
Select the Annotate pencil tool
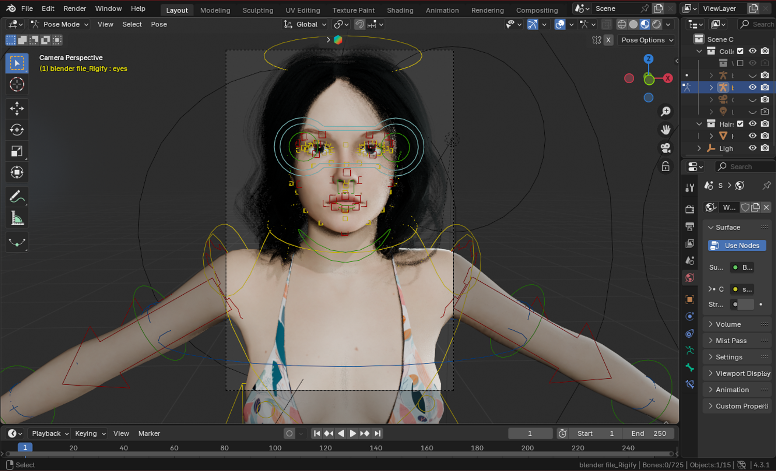pyautogui.click(x=17, y=197)
